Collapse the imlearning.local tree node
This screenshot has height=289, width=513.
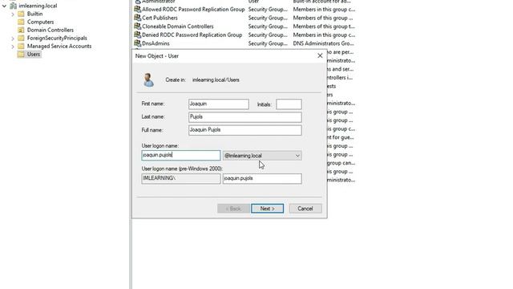pos(4,6)
